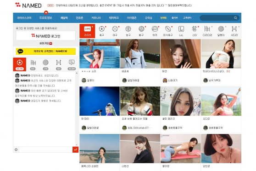256x171 pixels.
Task: Open the white outfit photo post thumbnail
Action: (x=140, y=53)
